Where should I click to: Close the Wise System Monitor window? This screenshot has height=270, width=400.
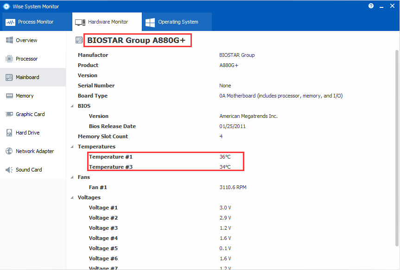tap(392, 6)
